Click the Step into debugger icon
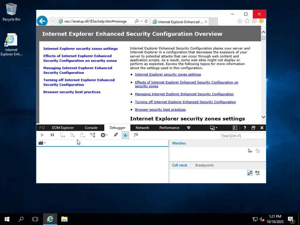This screenshot has width=300, height=225. click(x=63, y=135)
